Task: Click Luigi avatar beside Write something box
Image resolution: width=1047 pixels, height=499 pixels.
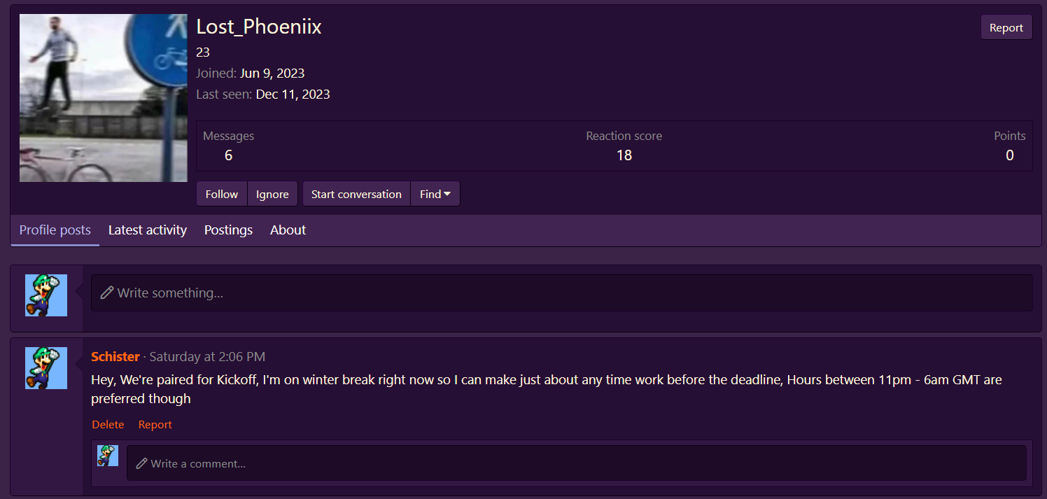Action: [x=46, y=295]
